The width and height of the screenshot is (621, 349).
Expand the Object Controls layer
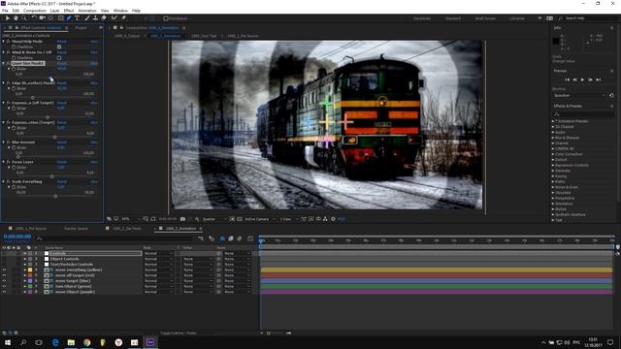25,259
